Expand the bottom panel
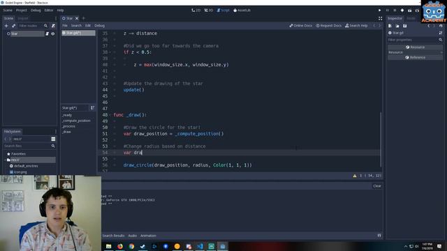The height and width of the screenshot is (251, 447). point(379,236)
